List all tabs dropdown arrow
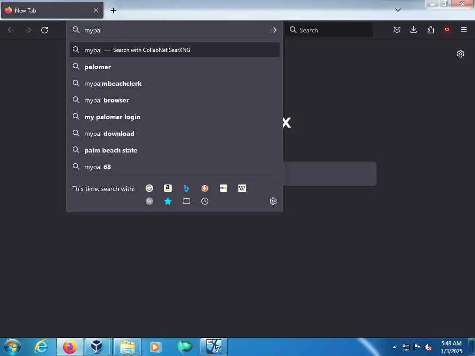Viewport: 475px width, 356px height. click(x=398, y=10)
